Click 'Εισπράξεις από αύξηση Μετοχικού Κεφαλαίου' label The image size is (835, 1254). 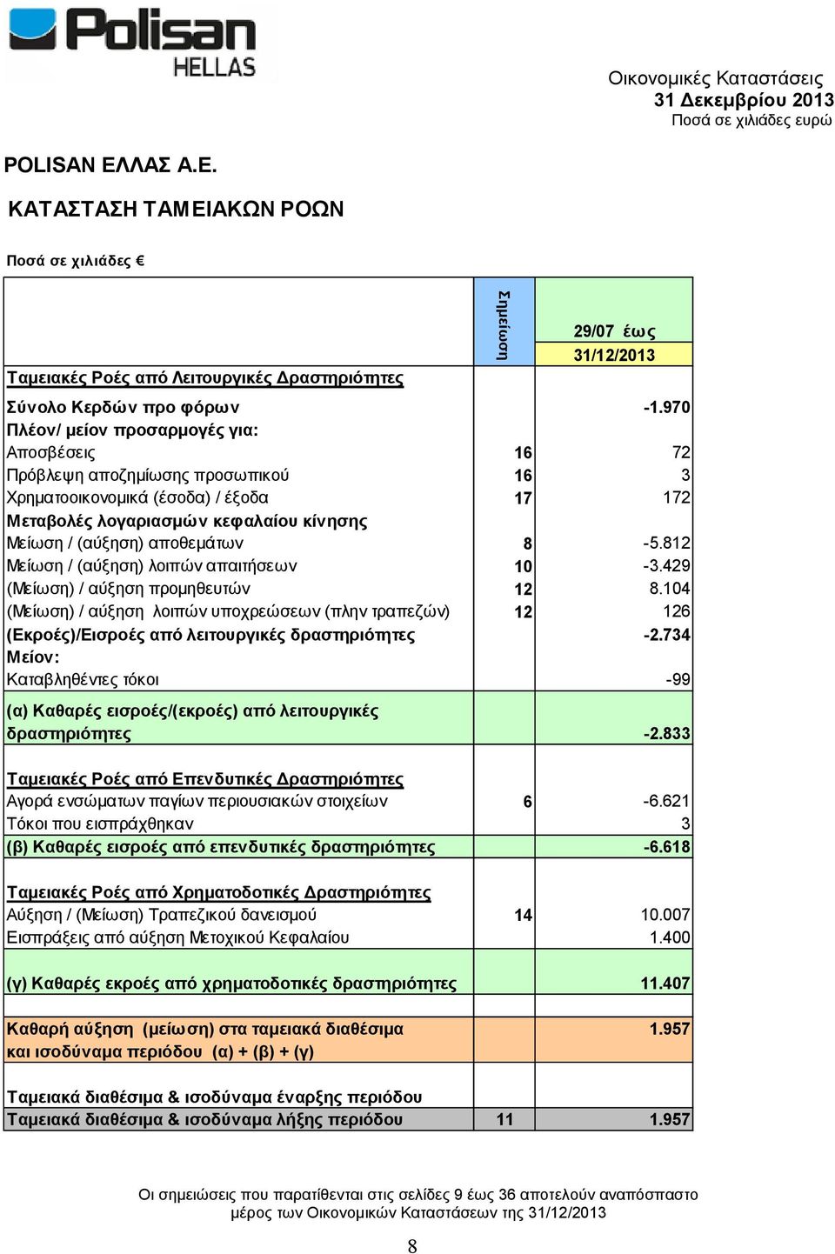(178, 937)
